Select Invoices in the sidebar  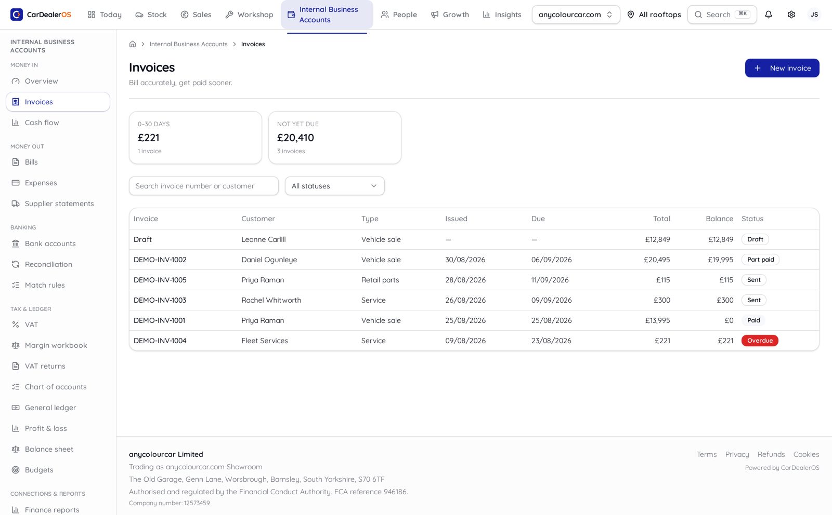point(58,102)
